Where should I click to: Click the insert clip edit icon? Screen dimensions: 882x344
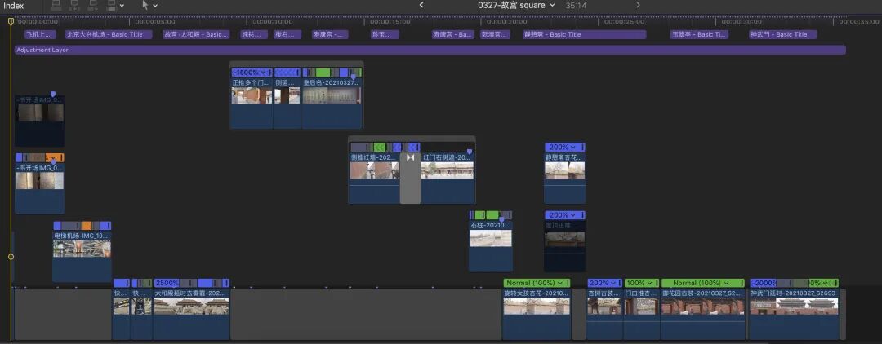coord(74,6)
